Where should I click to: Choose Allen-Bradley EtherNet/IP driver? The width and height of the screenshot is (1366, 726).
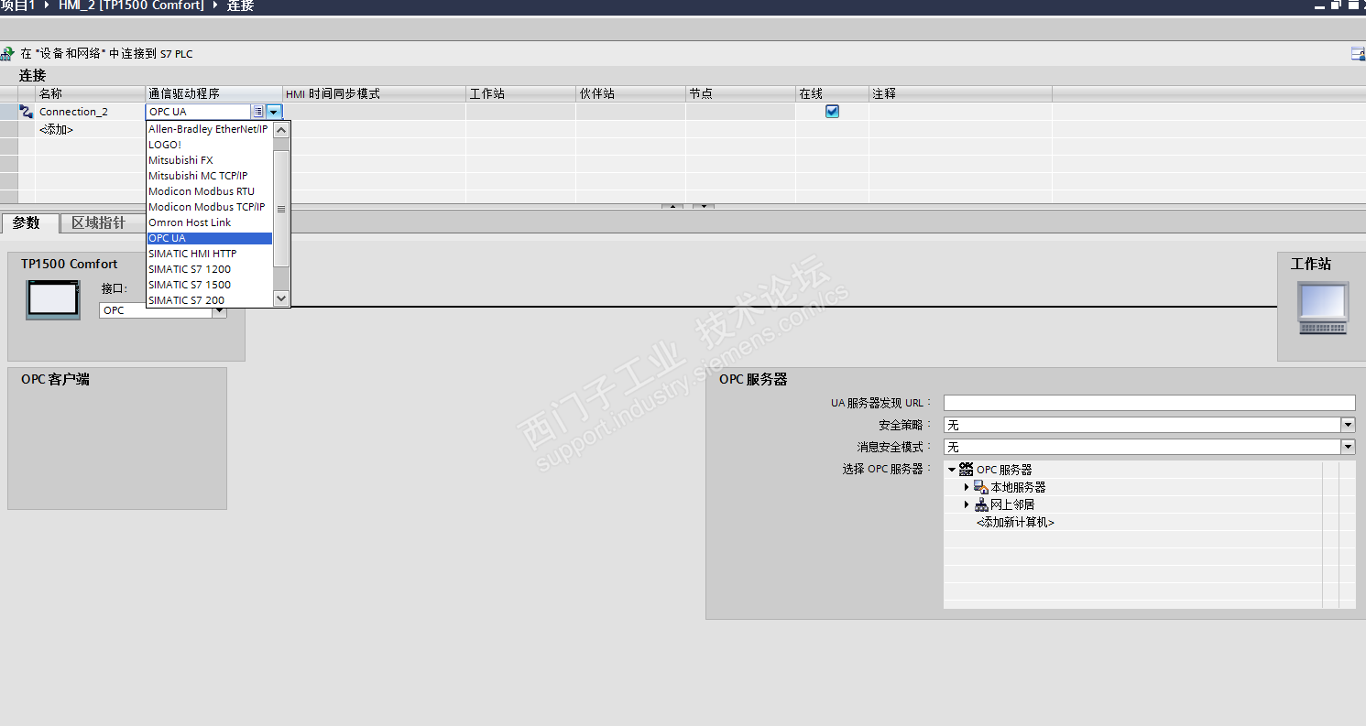[209, 129]
